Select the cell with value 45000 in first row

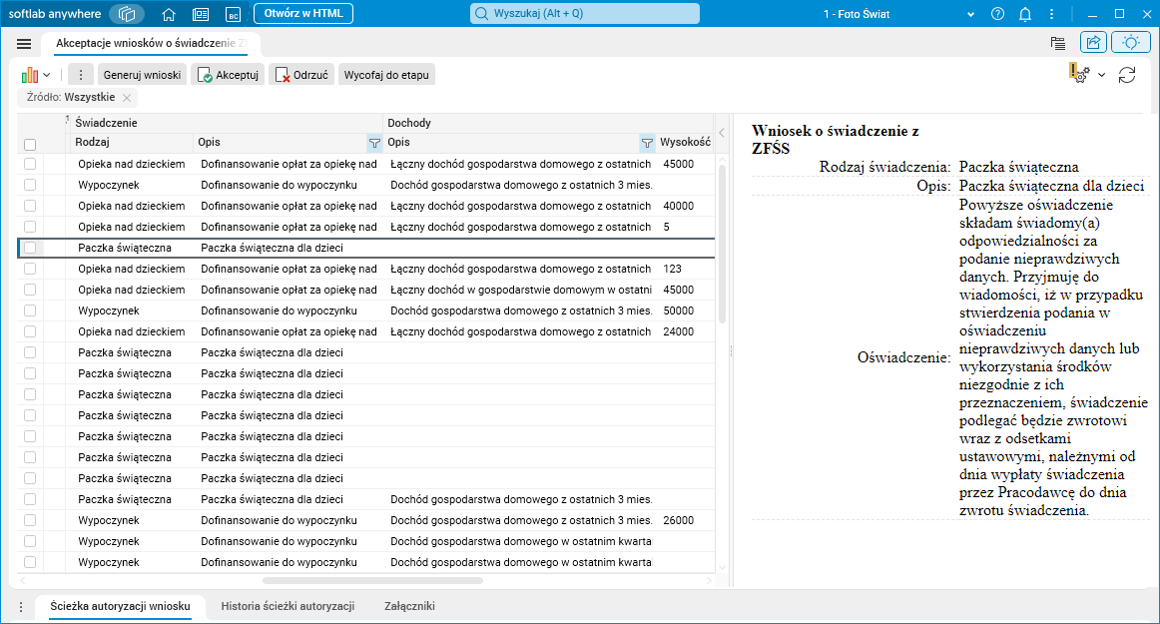[x=685, y=164]
